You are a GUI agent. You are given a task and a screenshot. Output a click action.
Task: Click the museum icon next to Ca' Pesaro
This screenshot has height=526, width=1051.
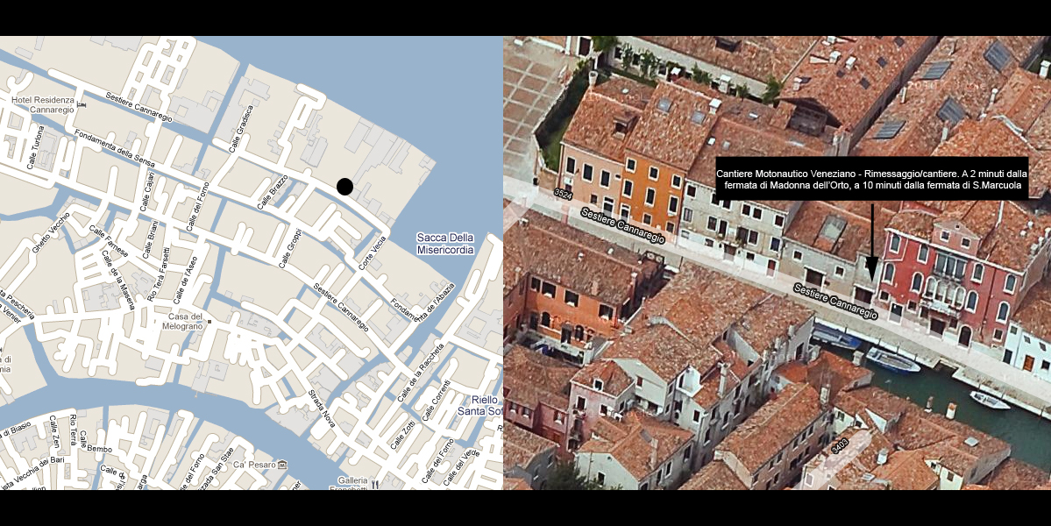coord(282,465)
